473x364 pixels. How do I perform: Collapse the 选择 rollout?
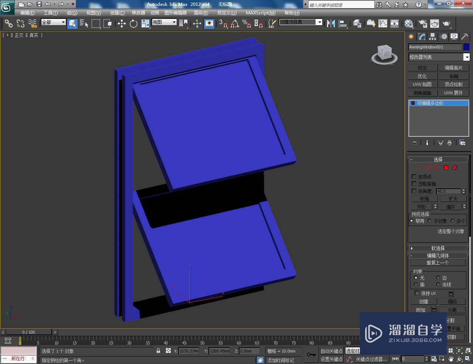tap(438, 159)
